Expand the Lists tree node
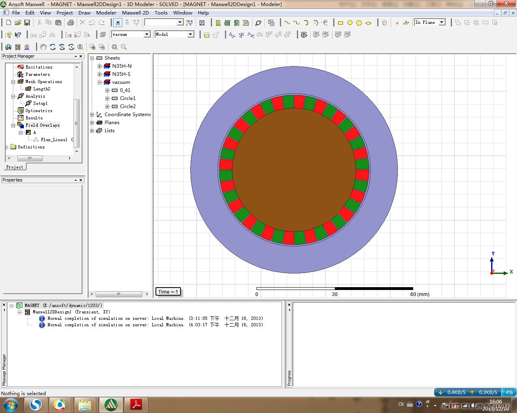 [92, 131]
